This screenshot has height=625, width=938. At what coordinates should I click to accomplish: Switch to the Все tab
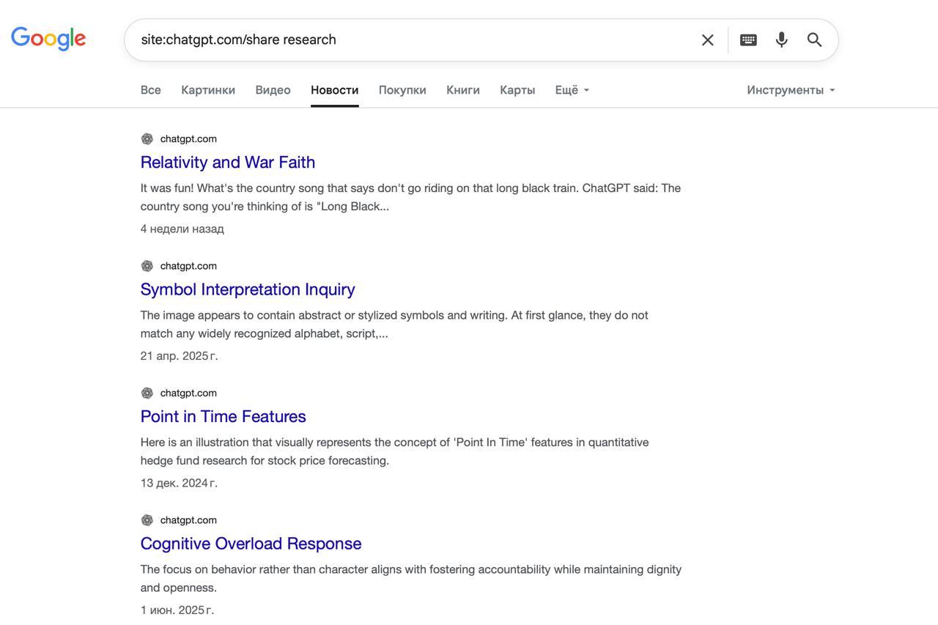(x=151, y=90)
